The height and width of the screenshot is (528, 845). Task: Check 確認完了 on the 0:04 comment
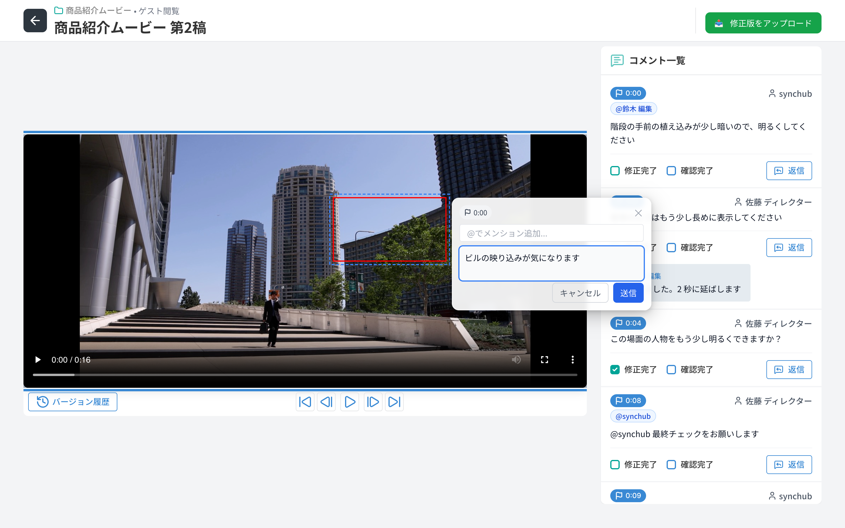point(671,370)
